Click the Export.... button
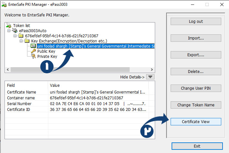The image size is (229, 153). pos(195,55)
